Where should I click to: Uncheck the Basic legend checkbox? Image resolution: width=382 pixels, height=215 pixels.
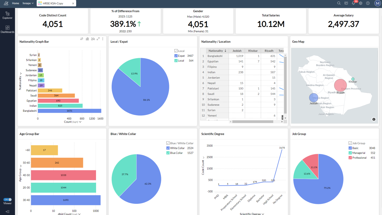pos(350,148)
